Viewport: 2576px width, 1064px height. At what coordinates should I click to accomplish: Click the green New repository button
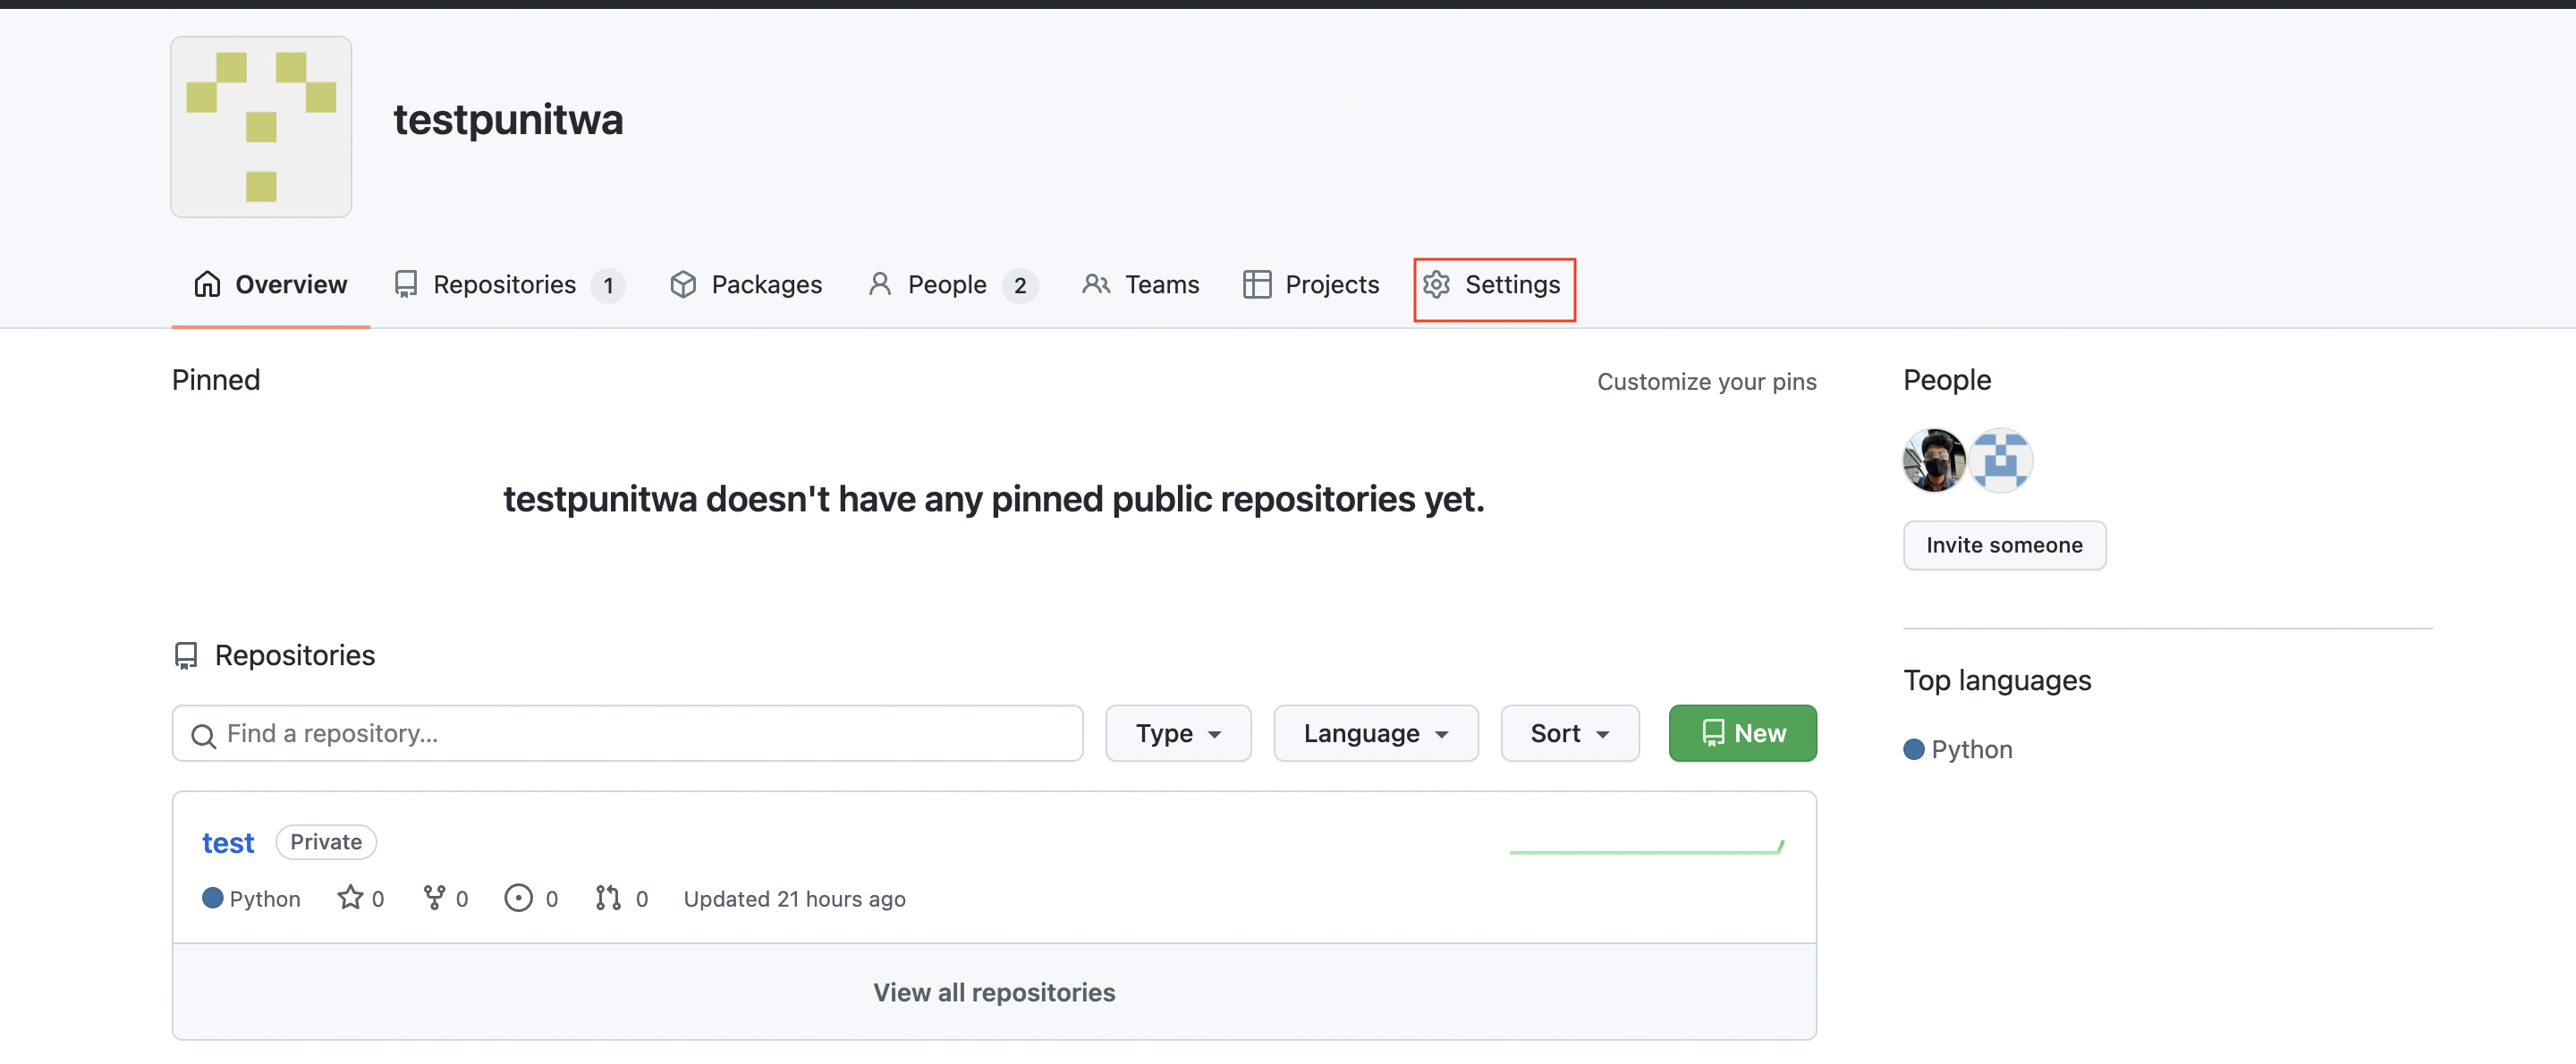[x=1742, y=733]
